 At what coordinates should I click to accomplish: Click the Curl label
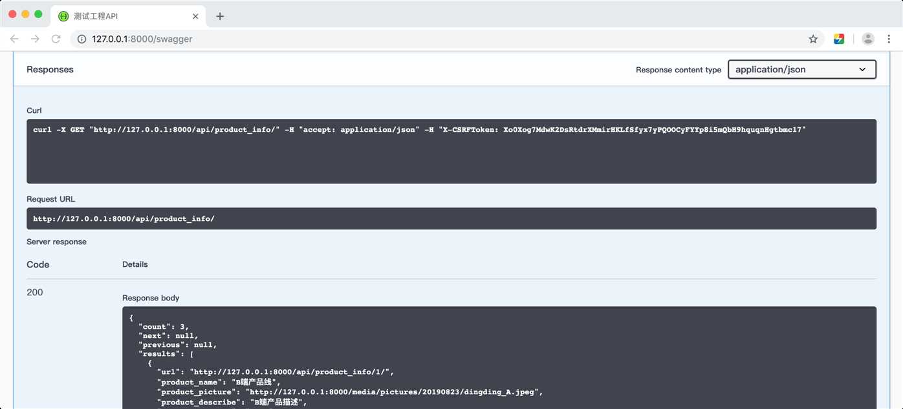point(34,110)
